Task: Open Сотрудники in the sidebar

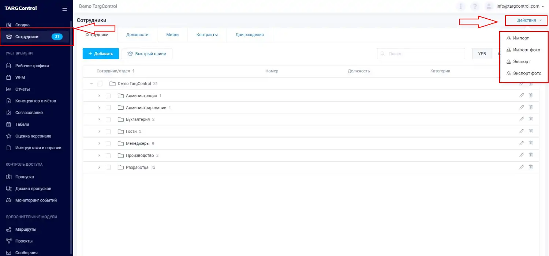Action: point(35,37)
